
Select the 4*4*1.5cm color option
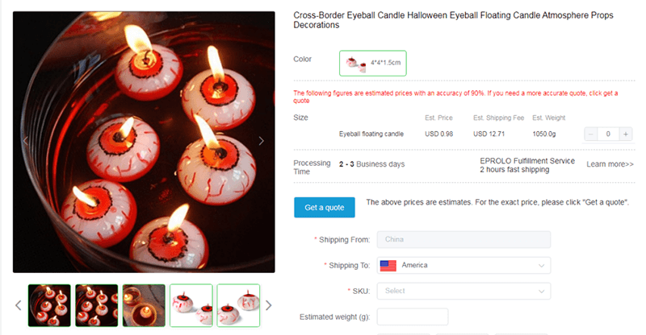pos(372,62)
